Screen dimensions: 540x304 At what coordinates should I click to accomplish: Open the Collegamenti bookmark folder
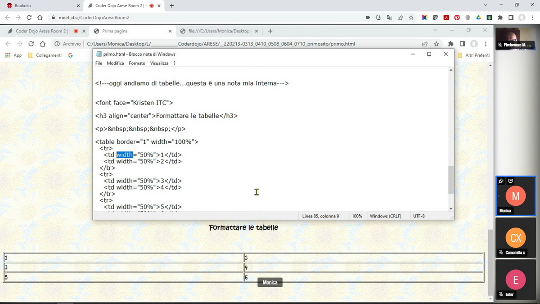pyautogui.click(x=45, y=55)
